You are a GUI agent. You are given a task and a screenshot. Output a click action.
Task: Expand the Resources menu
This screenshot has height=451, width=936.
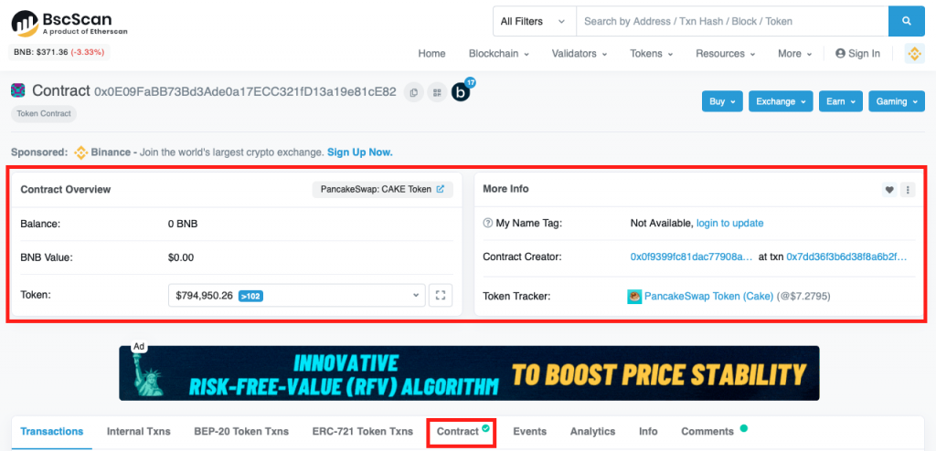pyautogui.click(x=725, y=54)
